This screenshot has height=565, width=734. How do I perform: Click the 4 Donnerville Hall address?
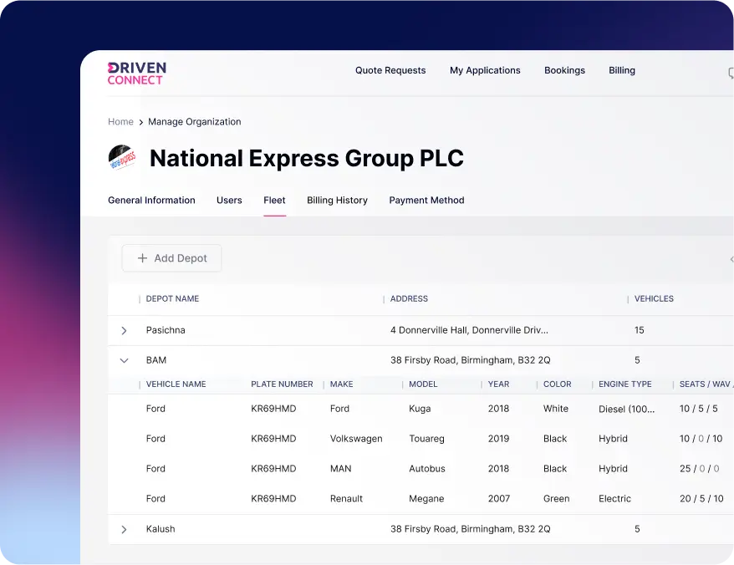[469, 330]
